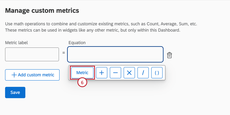Viewport: 230px width, 115px height.
Task: Click the word Dashboard in the description
Action: pos(168,30)
